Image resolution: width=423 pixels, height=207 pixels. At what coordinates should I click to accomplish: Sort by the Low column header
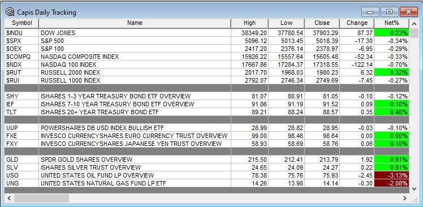click(287, 23)
